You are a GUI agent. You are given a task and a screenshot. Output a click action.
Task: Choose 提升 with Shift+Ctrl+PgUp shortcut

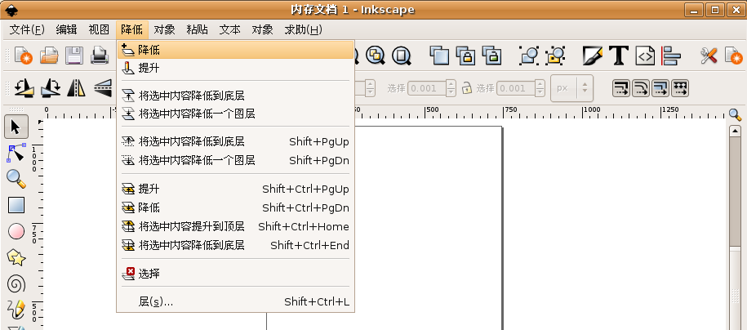(235, 189)
